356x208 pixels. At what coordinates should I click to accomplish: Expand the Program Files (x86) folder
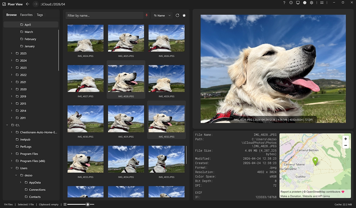(x=12, y=161)
